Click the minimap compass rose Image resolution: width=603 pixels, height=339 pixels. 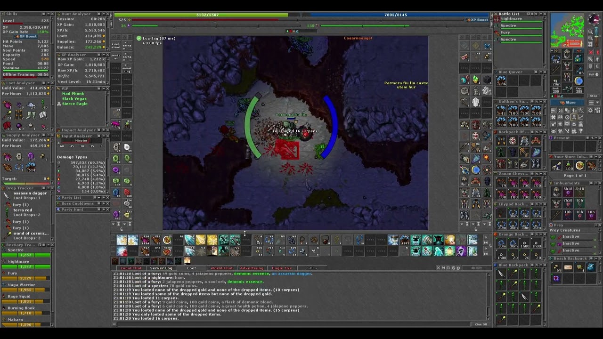tap(594, 18)
